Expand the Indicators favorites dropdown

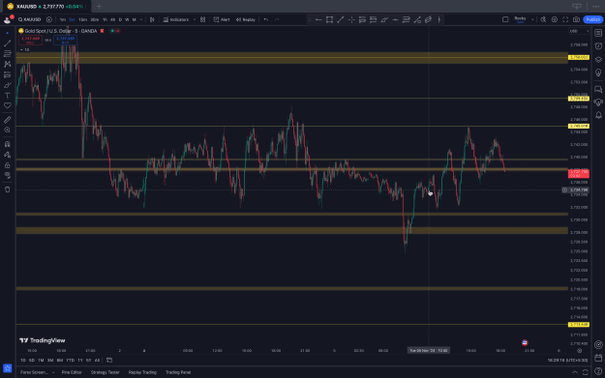point(194,19)
